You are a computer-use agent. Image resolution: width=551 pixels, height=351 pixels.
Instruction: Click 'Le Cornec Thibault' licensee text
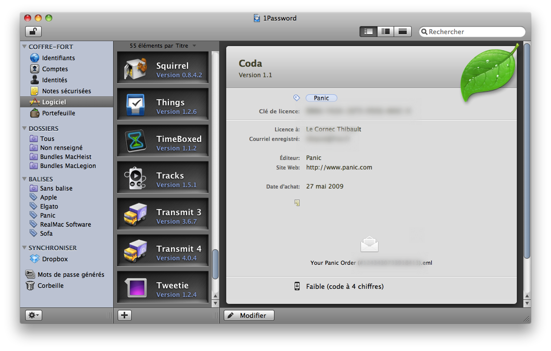(333, 129)
